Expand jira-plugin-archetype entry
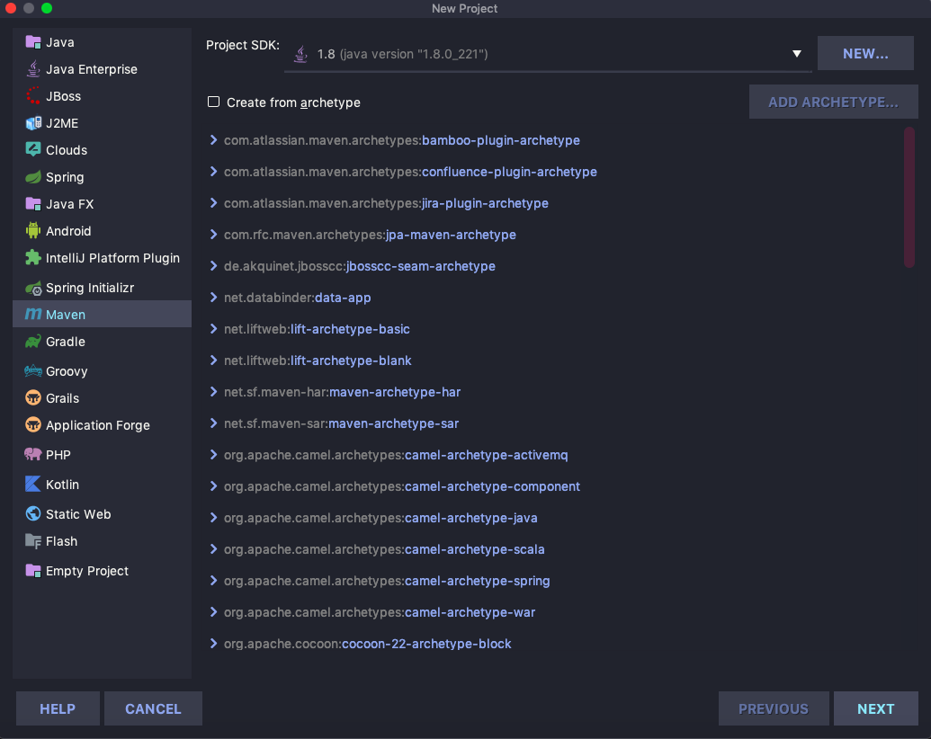This screenshot has width=931, height=739. coord(213,203)
